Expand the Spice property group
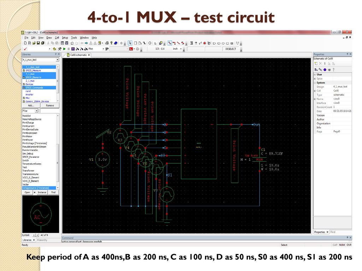 (315, 79)
